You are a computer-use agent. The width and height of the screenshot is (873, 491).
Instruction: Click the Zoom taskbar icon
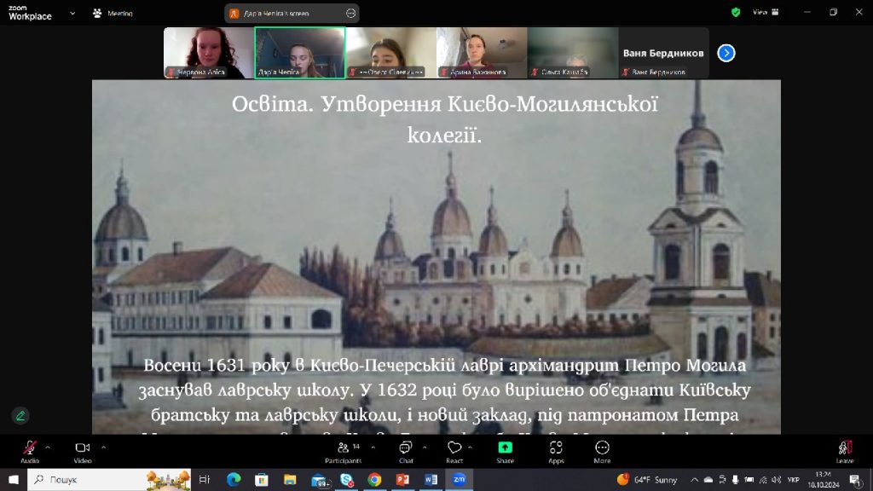point(459,479)
